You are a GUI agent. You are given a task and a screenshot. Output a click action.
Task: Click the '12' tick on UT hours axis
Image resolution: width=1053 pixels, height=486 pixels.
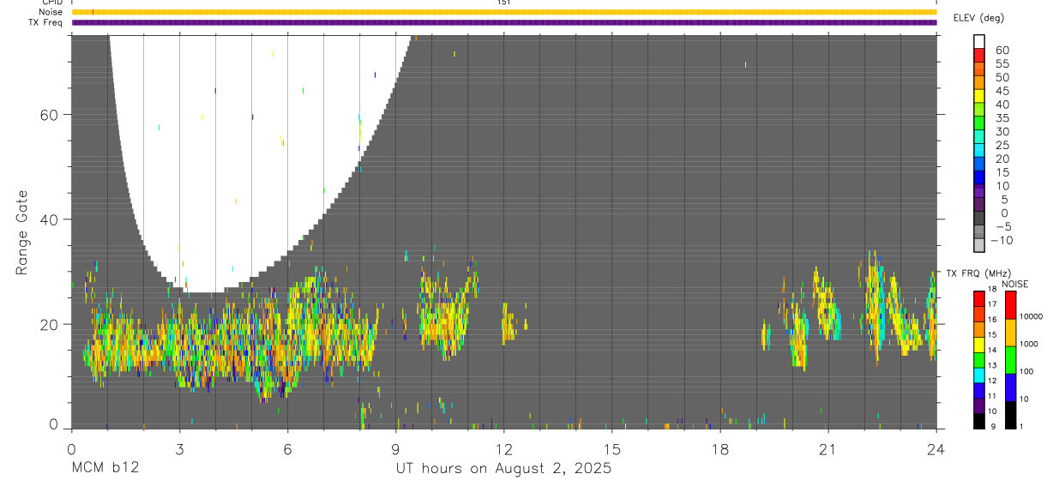[503, 448]
